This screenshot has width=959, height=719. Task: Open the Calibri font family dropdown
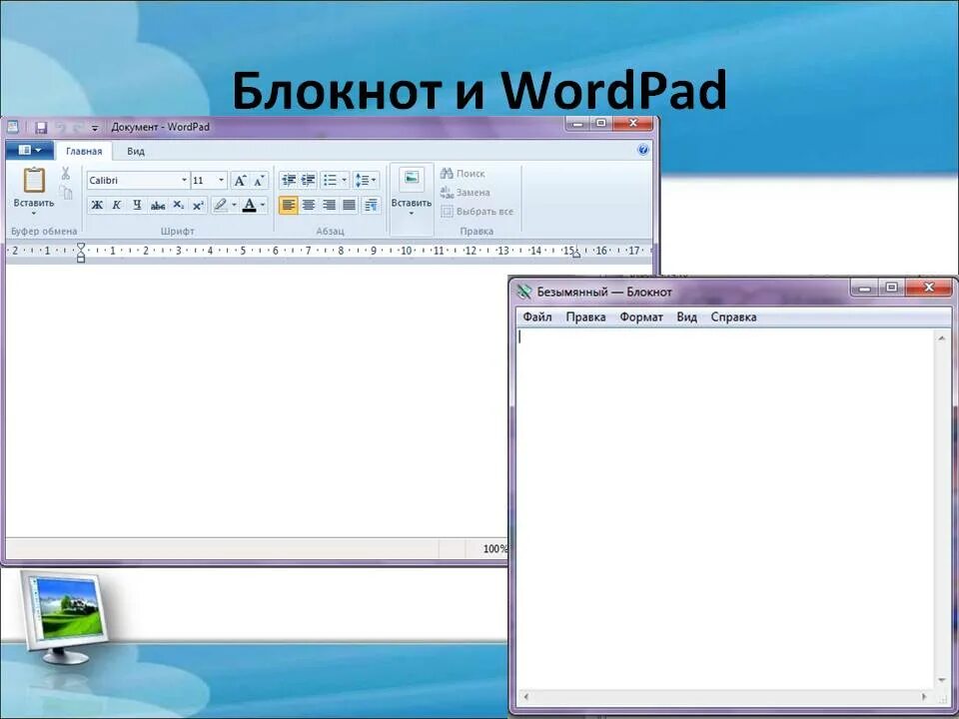[x=184, y=180]
